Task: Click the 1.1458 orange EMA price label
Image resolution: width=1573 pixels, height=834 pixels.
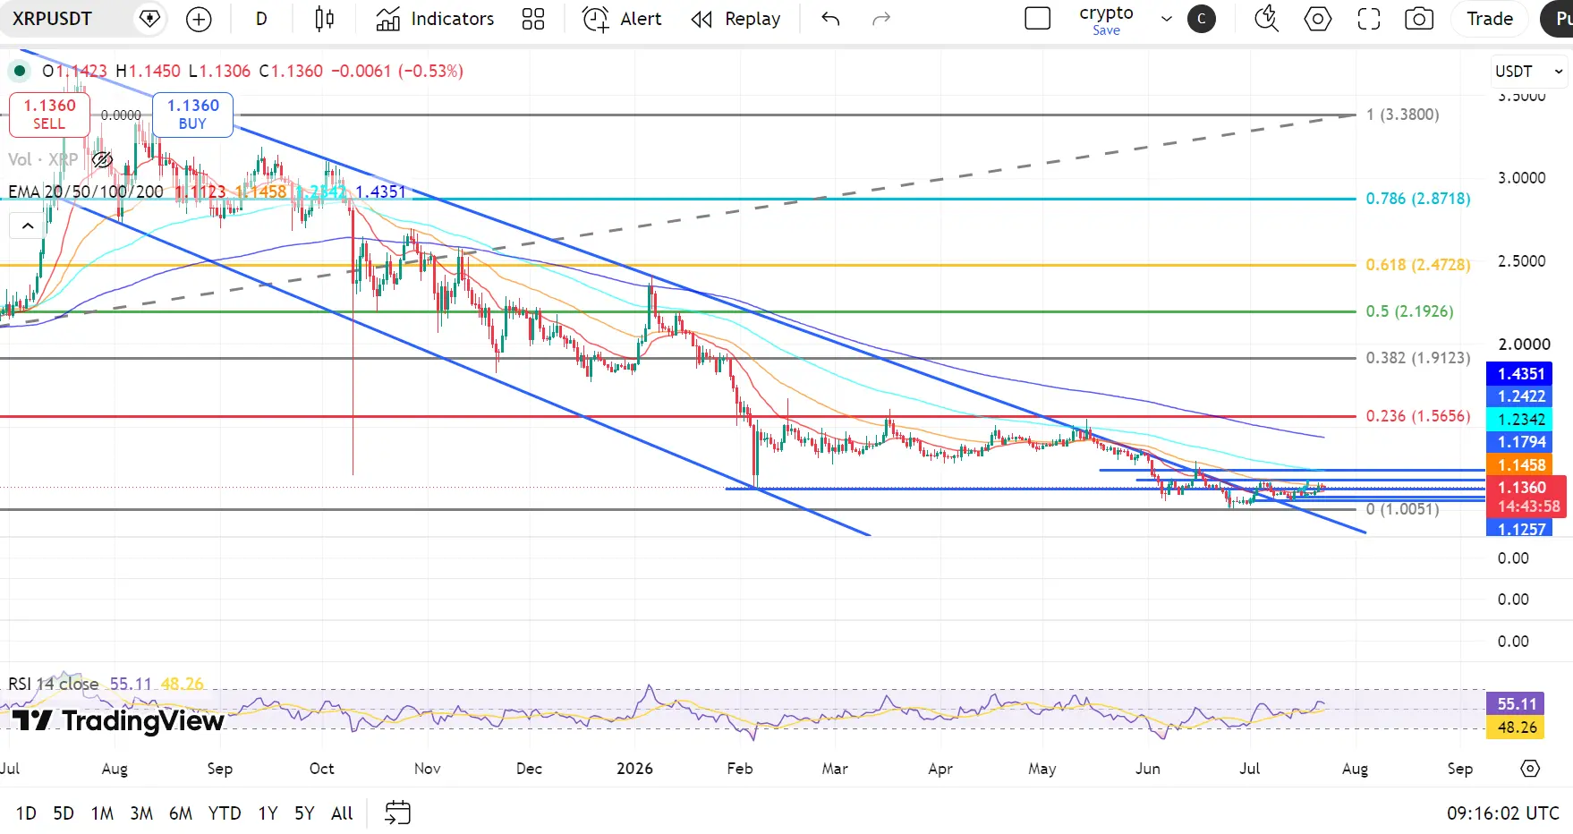Action: point(1518,465)
